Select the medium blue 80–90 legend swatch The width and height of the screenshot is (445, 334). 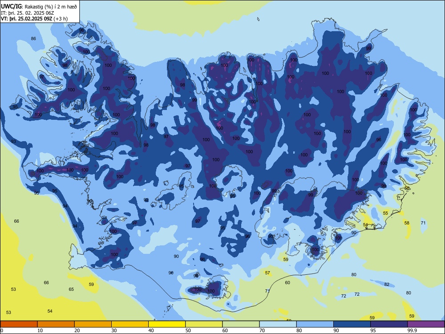315,324
